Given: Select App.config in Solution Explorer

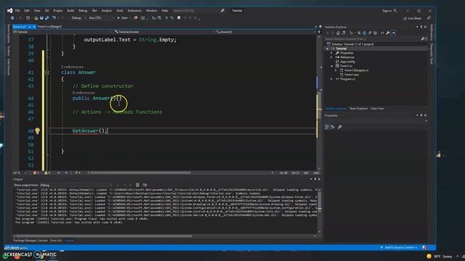Looking at the screenshot, I should [347, 62].
